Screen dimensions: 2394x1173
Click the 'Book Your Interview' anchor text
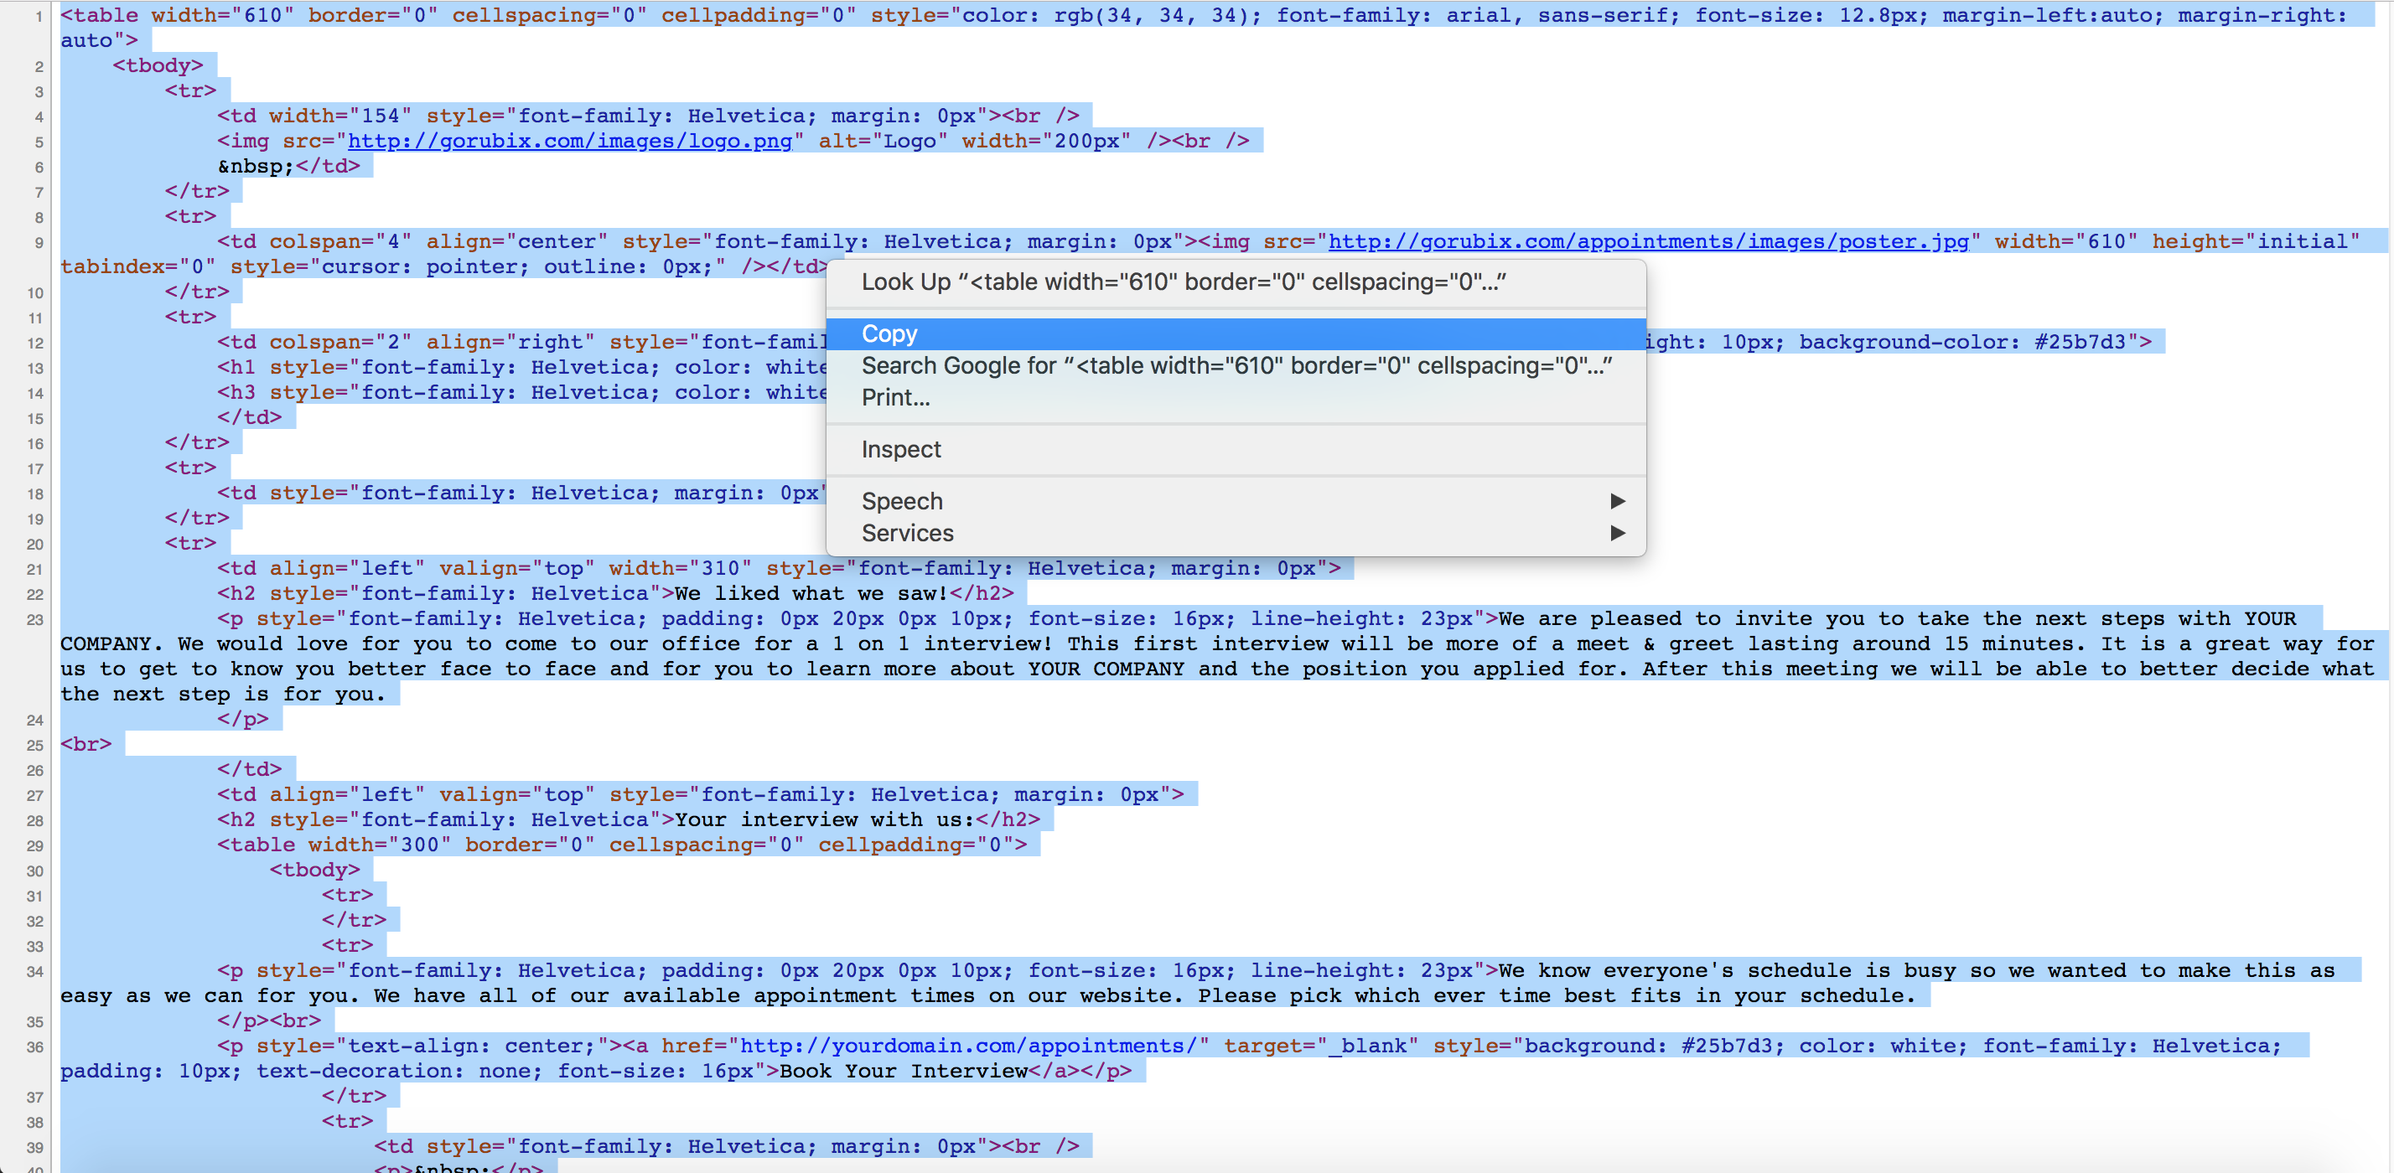pyautogui.click(x=904, y=1071)
